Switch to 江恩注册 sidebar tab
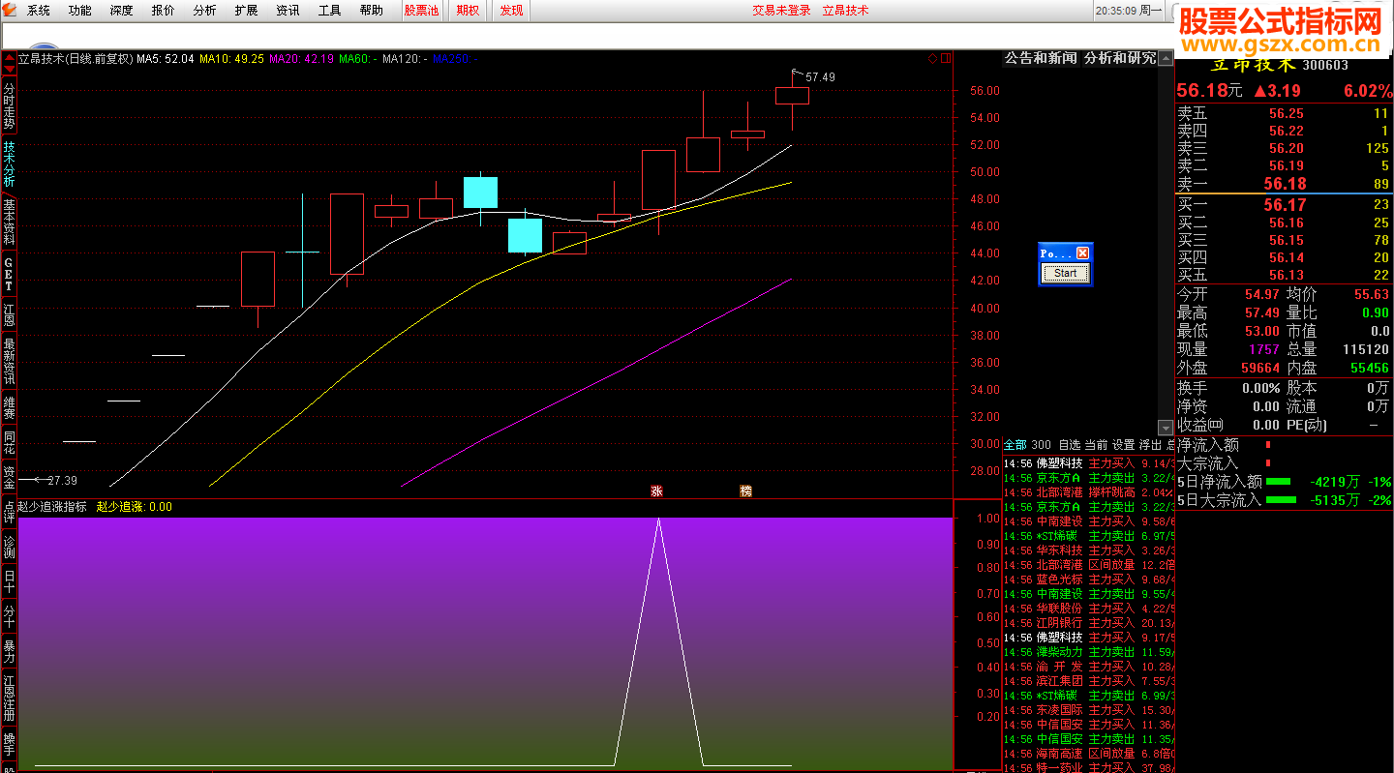This screenshot has width=1394, height=773. 9,698
